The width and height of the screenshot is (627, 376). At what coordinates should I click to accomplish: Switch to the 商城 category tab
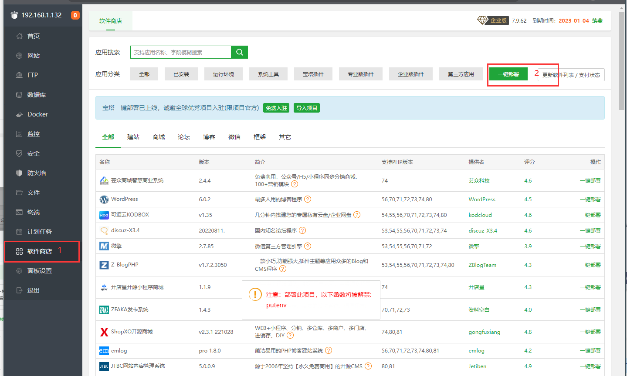[x=159, y=137]
